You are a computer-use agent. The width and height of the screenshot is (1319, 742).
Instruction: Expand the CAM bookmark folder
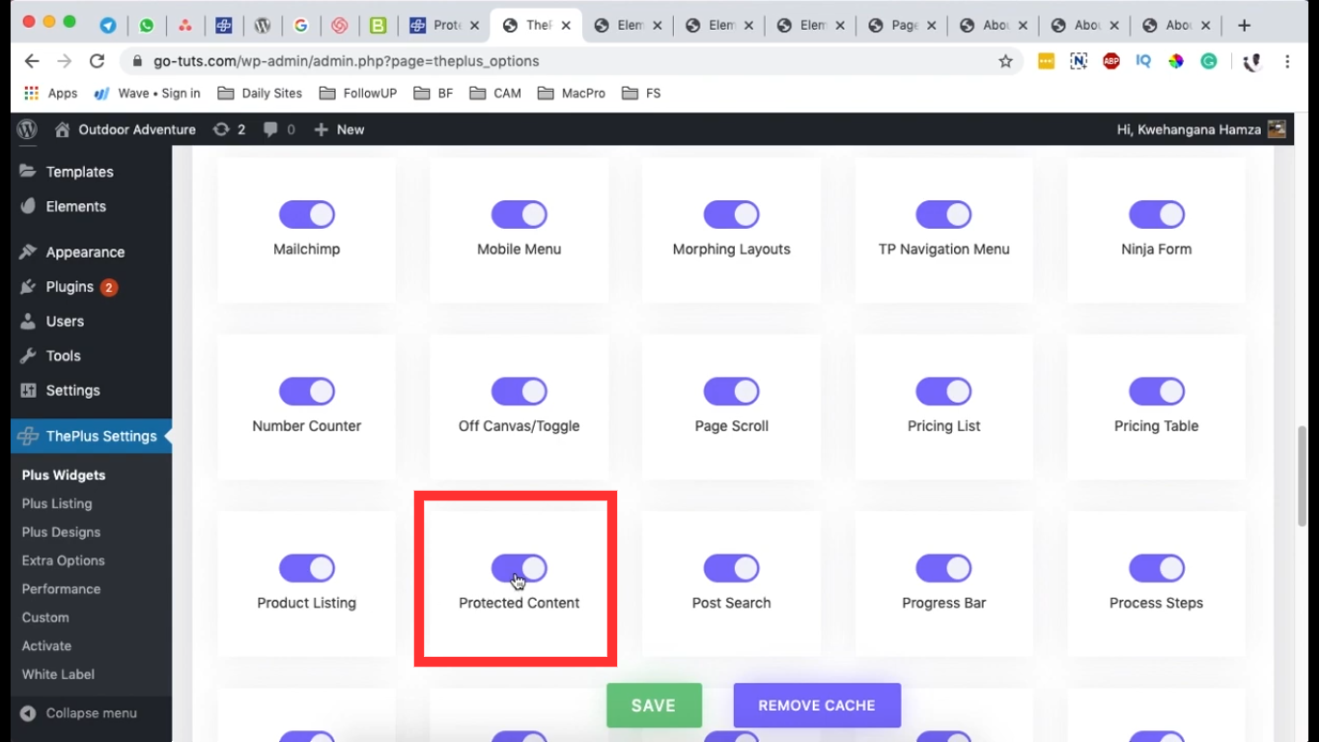(495, 93)
